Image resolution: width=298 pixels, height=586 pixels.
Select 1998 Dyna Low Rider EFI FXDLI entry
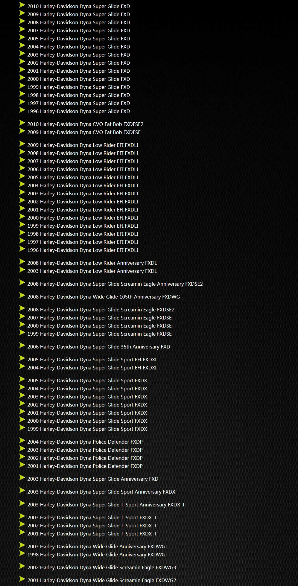click(83, 234)
